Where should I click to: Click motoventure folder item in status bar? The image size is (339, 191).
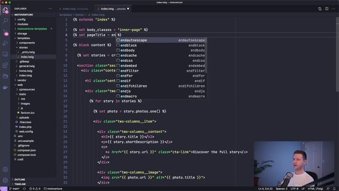[53, 189]
